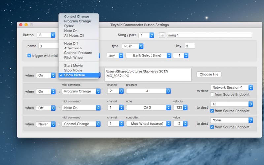Edit the song 1 name field
The height and width of the screenshot is (165, 264).
[x=210, y=35]
